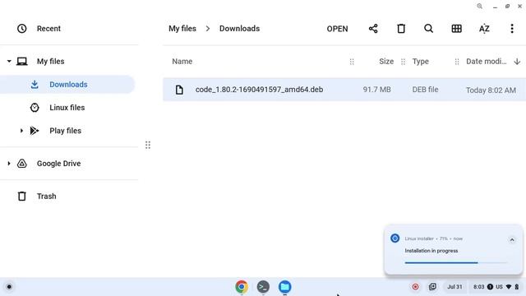Click the Trash bin icon in sidebar

tap(22, 197)
